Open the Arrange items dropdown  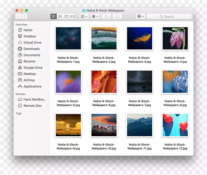(x=84, y=16)
